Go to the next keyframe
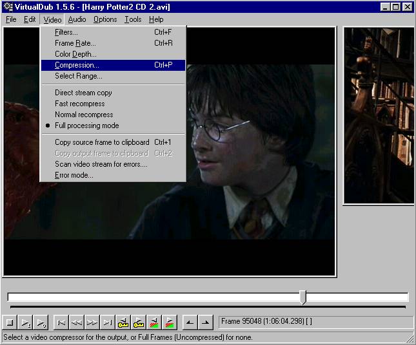Image resolution: width=416 pixels, height=345 pixels. tap(139, 322)
